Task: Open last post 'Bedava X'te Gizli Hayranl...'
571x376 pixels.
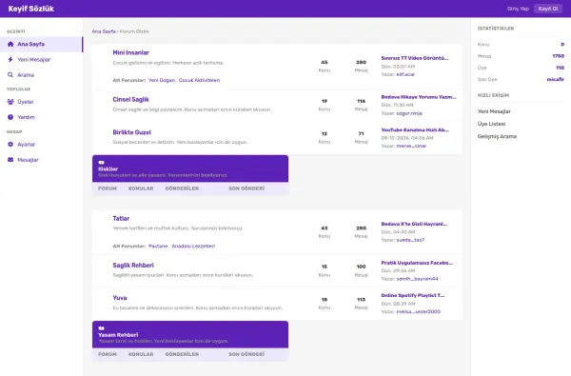Action: tap(414, 224)
